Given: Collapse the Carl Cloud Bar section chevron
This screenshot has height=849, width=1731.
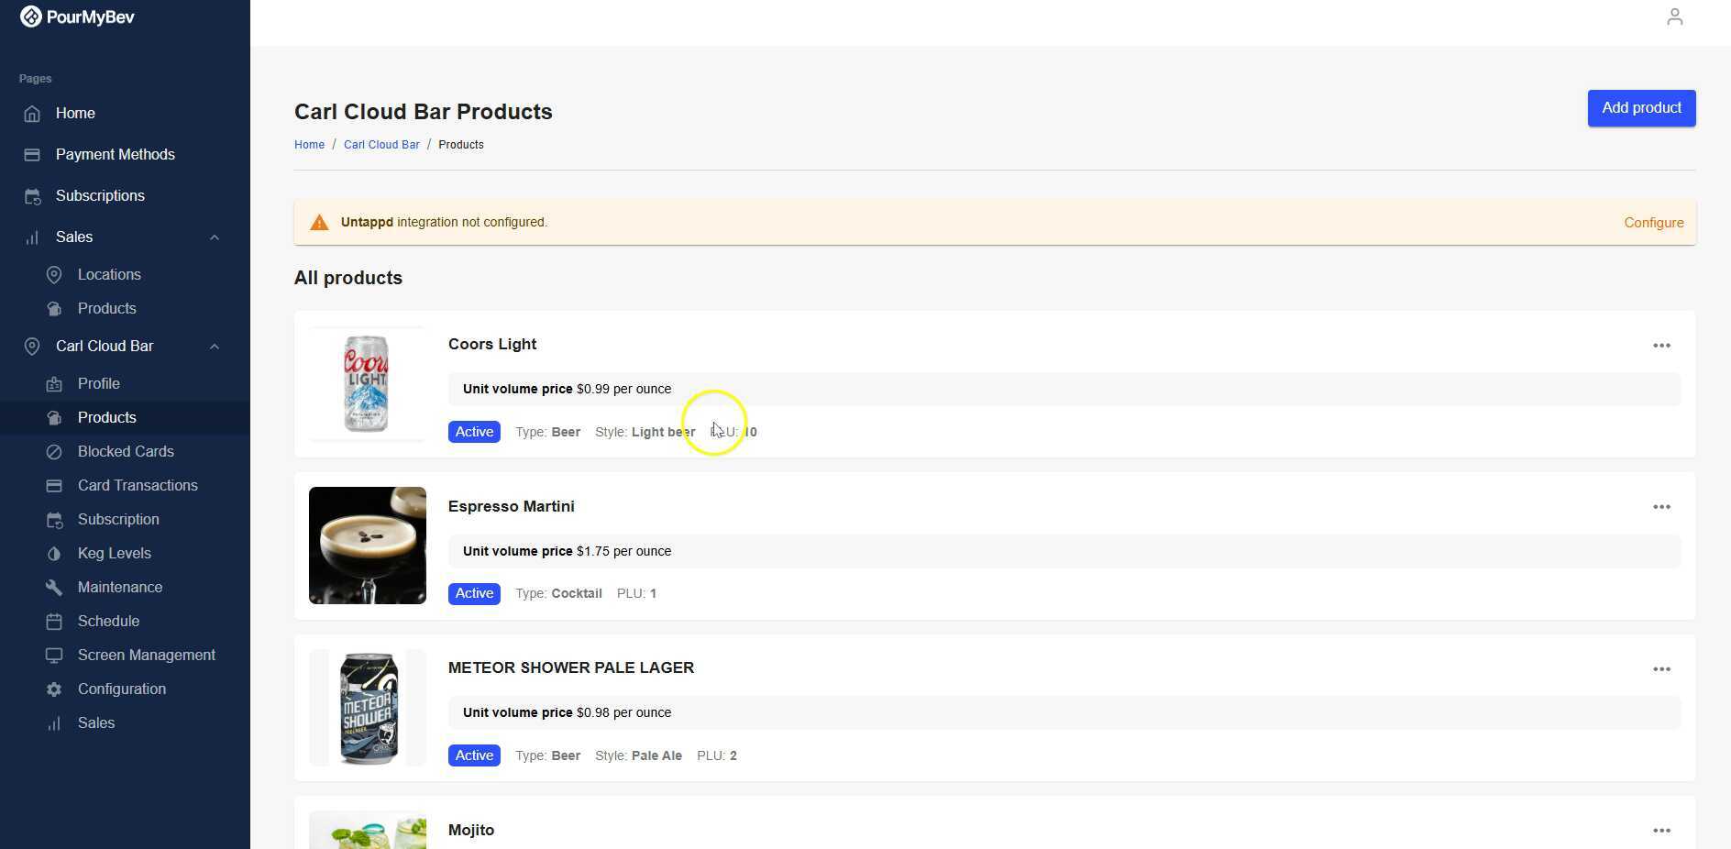Looking at the screenshot, I should point(215,347).
